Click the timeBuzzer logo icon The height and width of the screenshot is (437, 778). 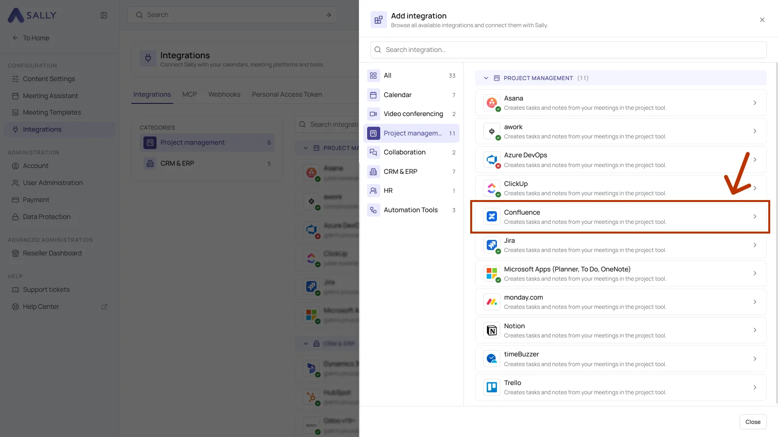[x=492, y=359]
